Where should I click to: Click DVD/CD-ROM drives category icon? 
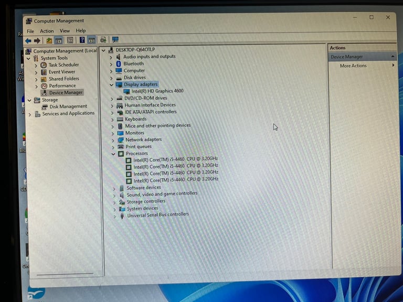(x=120, y=99)
